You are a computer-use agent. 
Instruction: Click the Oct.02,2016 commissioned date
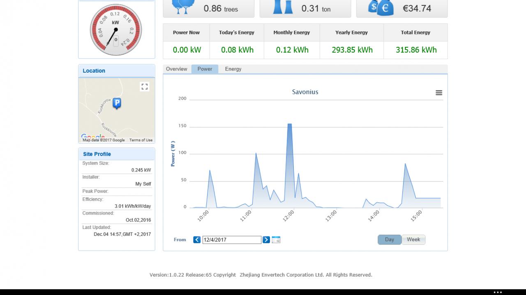pos(138,220)
